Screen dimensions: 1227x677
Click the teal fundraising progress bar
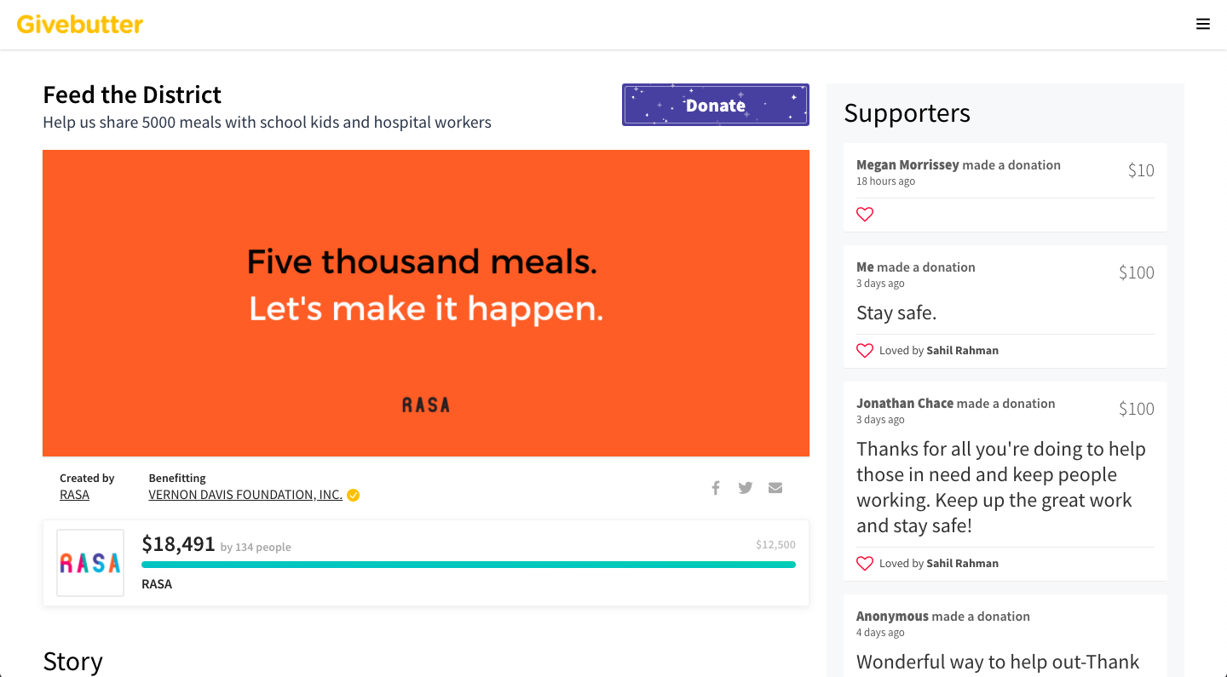469,565
